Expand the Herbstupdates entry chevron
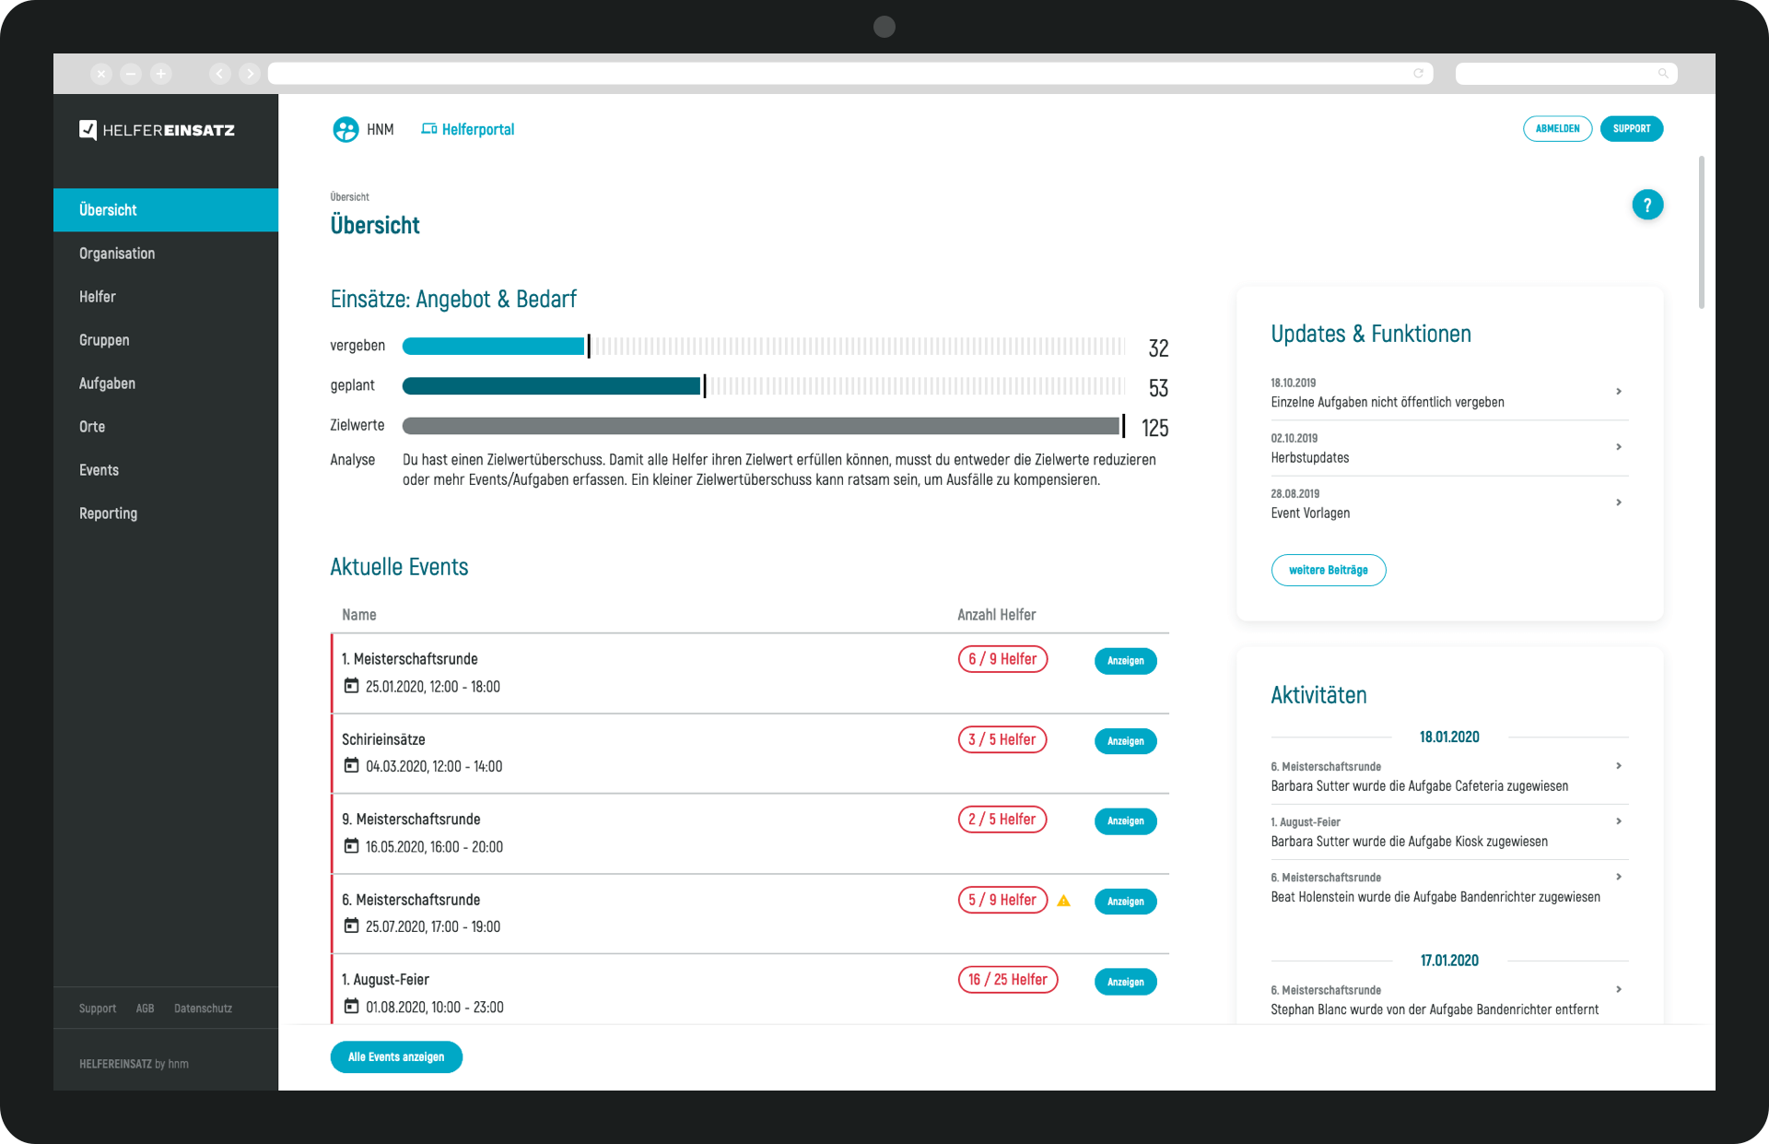Screen dimensions: 1769x1144 [1619, 447]
